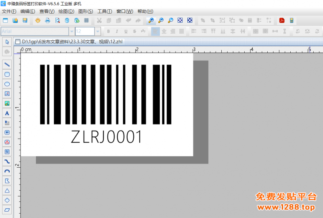Select the parallelogram shape tool

click(7, 210)
